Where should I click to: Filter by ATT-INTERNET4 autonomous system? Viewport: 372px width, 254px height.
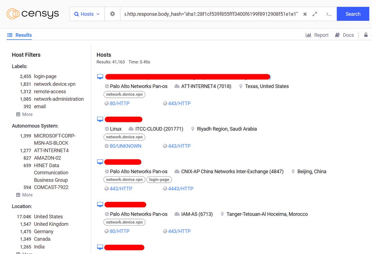click(x=51, y=150)
